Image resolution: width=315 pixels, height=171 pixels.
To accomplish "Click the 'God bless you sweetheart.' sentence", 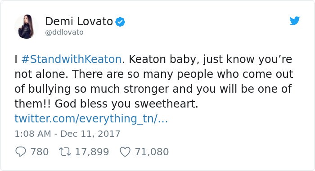I will click(126, 103).
